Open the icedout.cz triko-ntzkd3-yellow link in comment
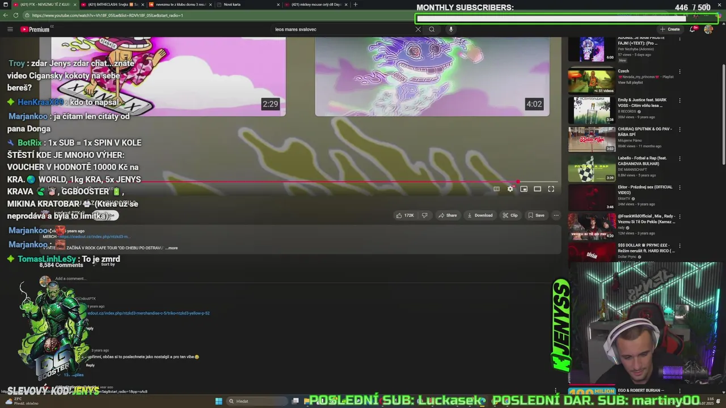The width and height of the screenshot is (726, 408). pos(149,313)
